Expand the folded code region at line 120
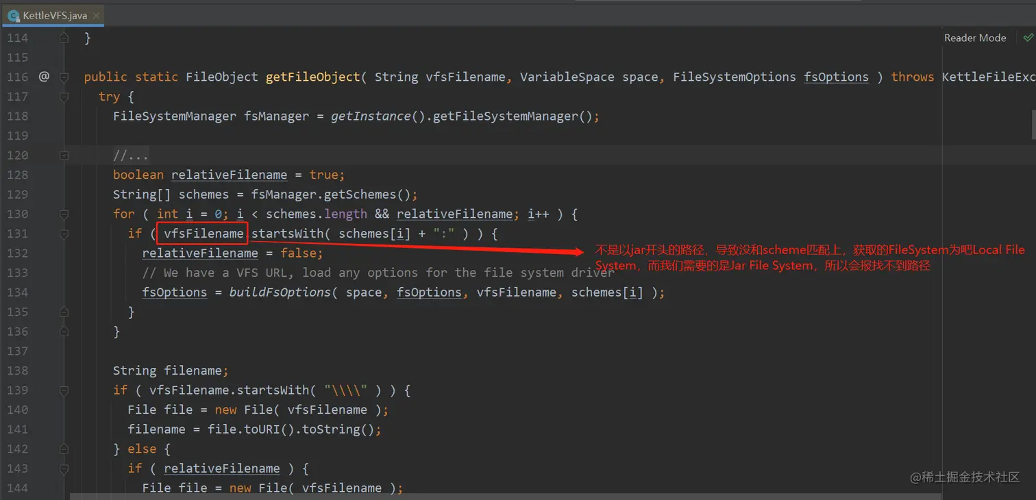1036x500 pixels. [x=64, y=155]
